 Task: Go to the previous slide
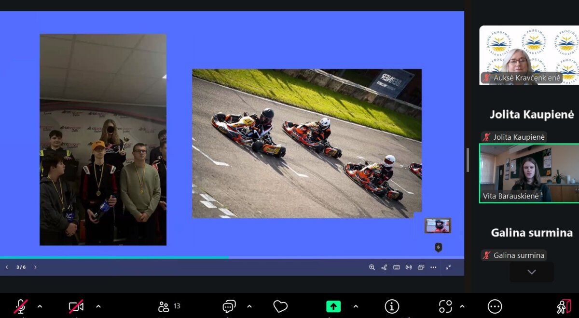click(7, 267)
